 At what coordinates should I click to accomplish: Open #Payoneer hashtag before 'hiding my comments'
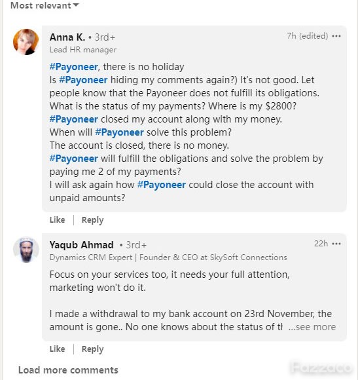(x=83, y=80)
